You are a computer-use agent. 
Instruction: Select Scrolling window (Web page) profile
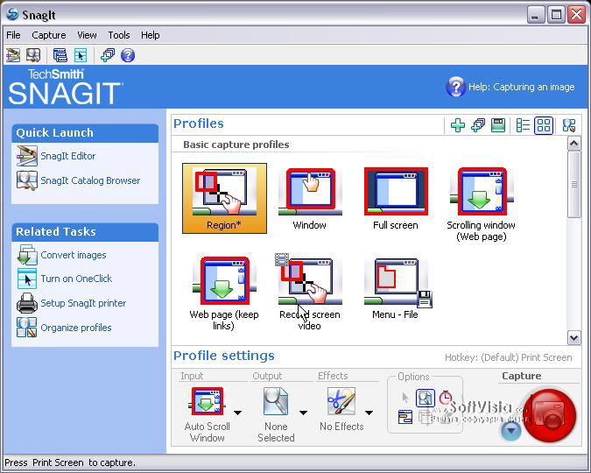(481, 204)
